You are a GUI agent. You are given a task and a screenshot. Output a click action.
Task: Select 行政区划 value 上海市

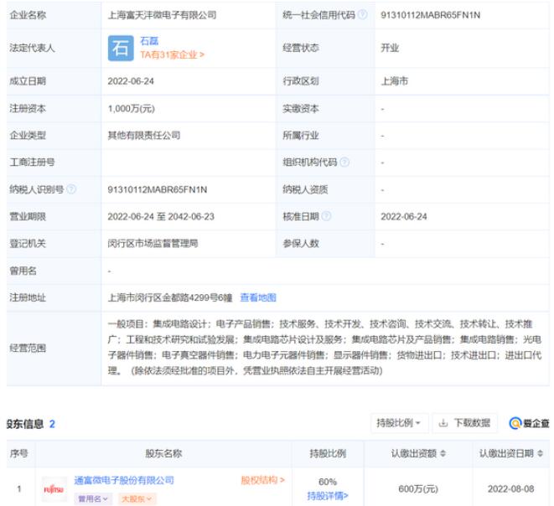(x=394, y=81)
